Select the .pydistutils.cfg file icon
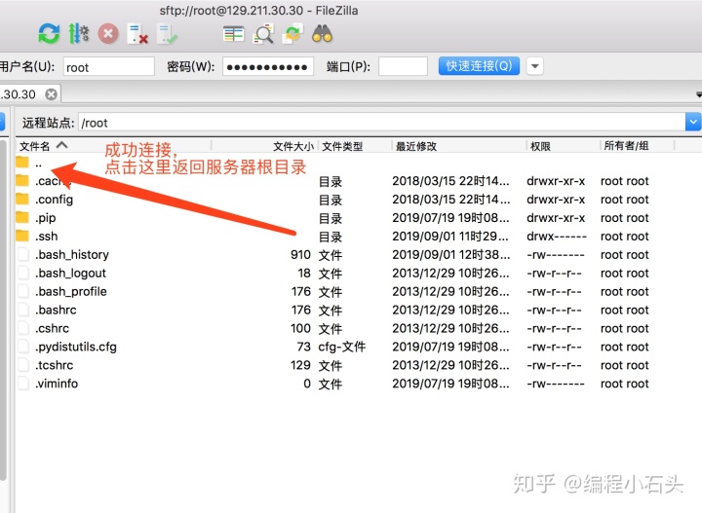The width and height of the screenshot is (702, 513). 22,347
